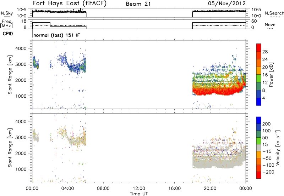
Task: Click the "28" label on the power color bar
Action: pos(265,52)
